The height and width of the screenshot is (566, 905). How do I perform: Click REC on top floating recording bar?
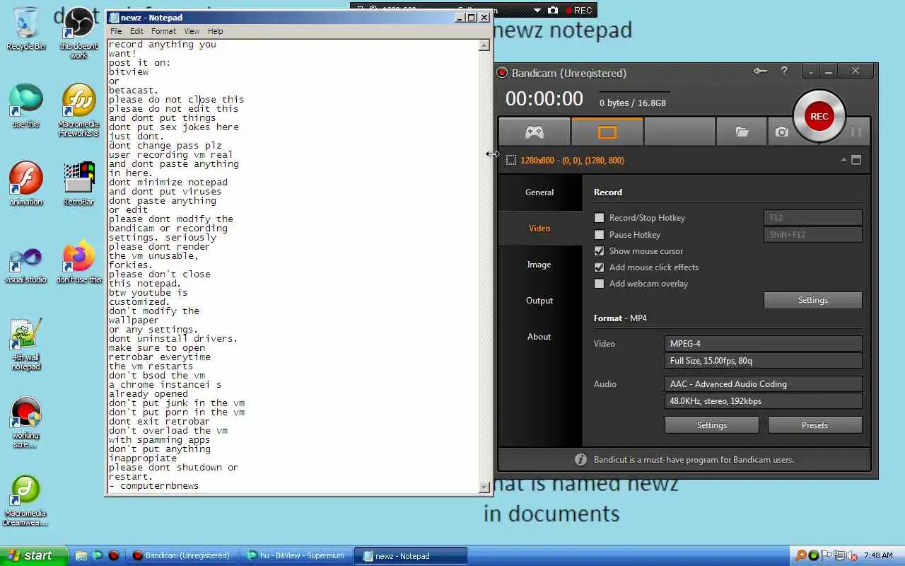[x=578, y=10]
